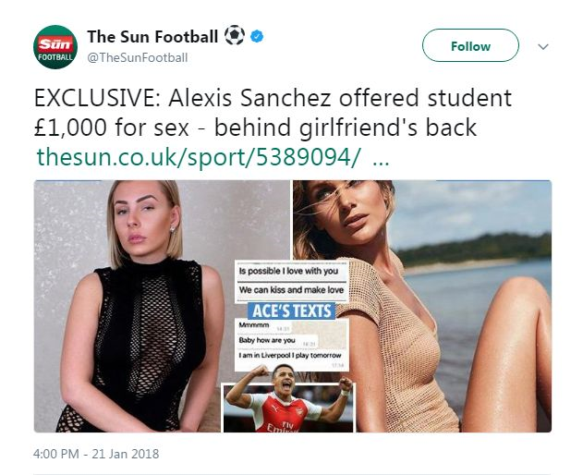Click The Sun Football profile avatar

point(55,47)
